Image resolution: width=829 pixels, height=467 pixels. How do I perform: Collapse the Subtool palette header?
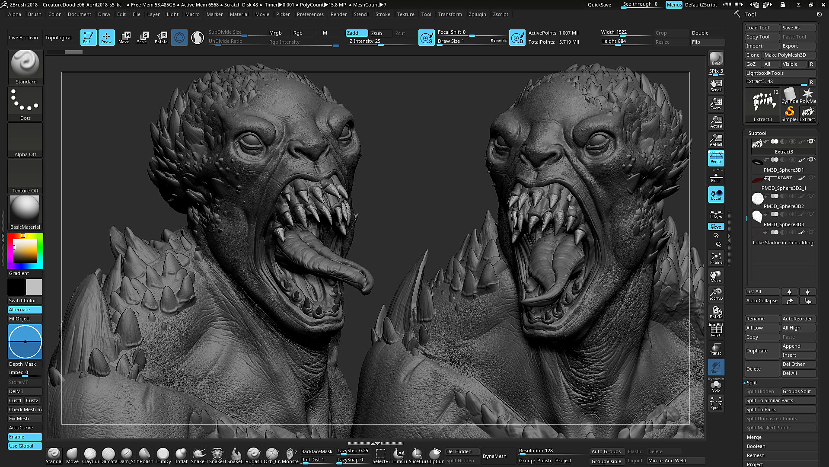[x=757, y=133]
